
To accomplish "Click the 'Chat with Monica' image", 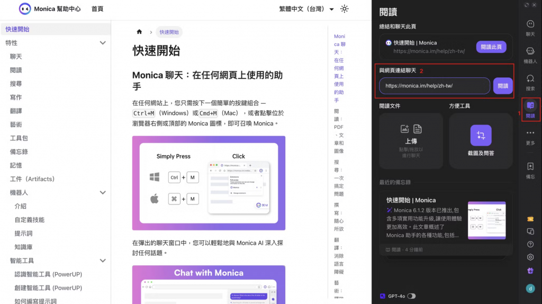I will click(x=209, y=284).
